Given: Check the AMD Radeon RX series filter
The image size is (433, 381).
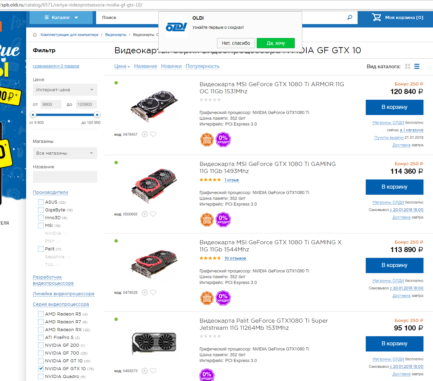Looking at the screenshot, I should [41, 330].
